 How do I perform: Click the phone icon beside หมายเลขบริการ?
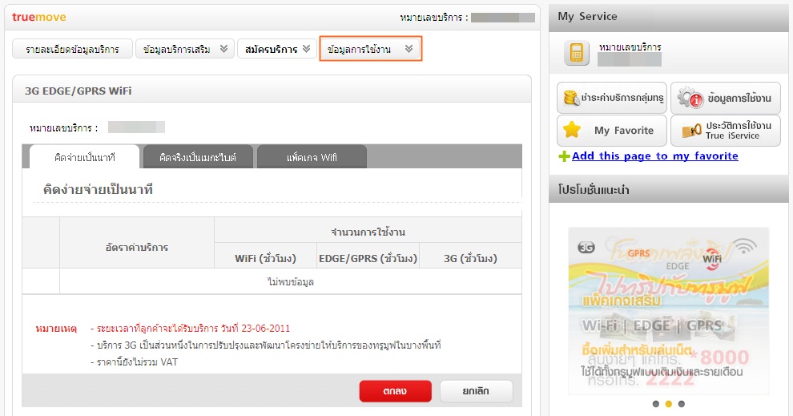pos(577,53)
